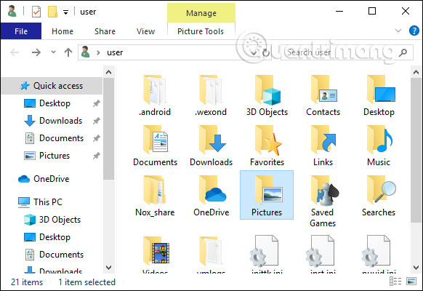Click the Properties icon in quick toolbar
This screenshot has height=291, width=423.
pos(36,12)
